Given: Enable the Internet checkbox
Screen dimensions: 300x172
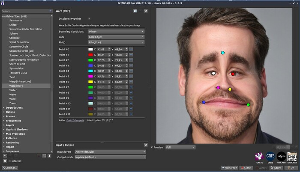Looking at the screenshot, I should (x=9, y=161).
